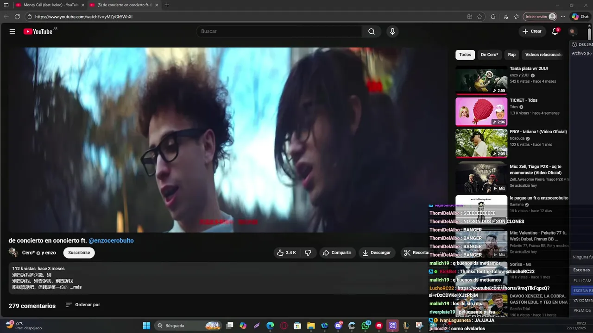Viewport: 593px width, 333px height.
Task: Like the video with thumbs-up 3.4 K
Action: point(286,253)
